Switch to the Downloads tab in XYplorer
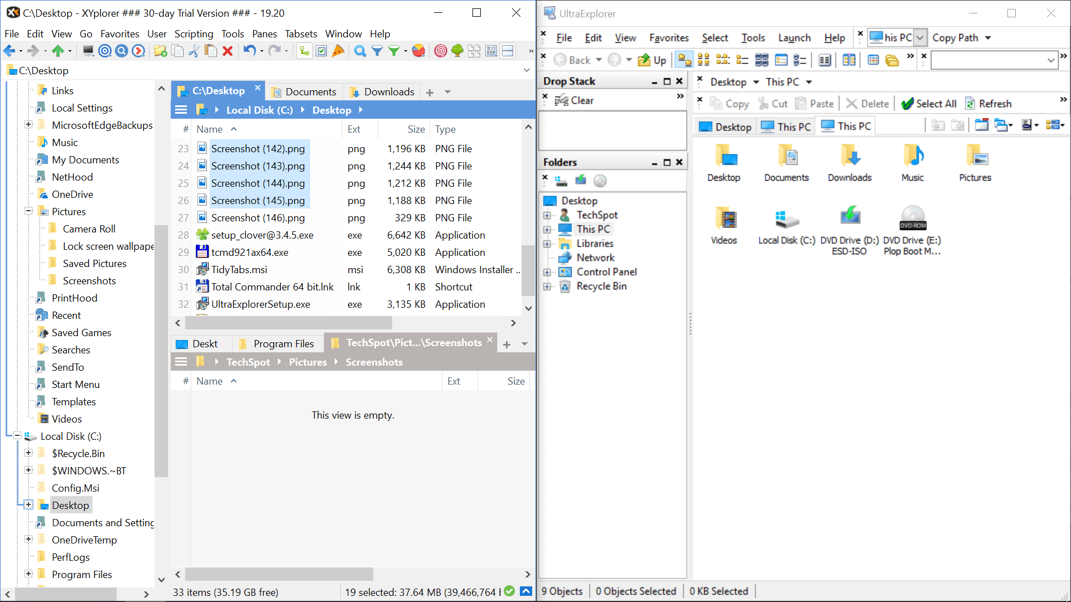Viewport: 1071px width, 602px height. tap(383, 92)
